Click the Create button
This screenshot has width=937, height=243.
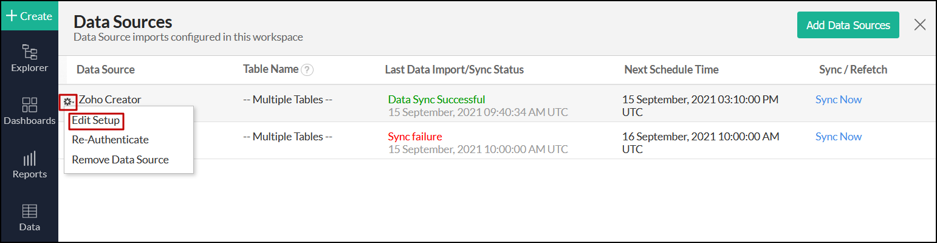pos(29,16)
